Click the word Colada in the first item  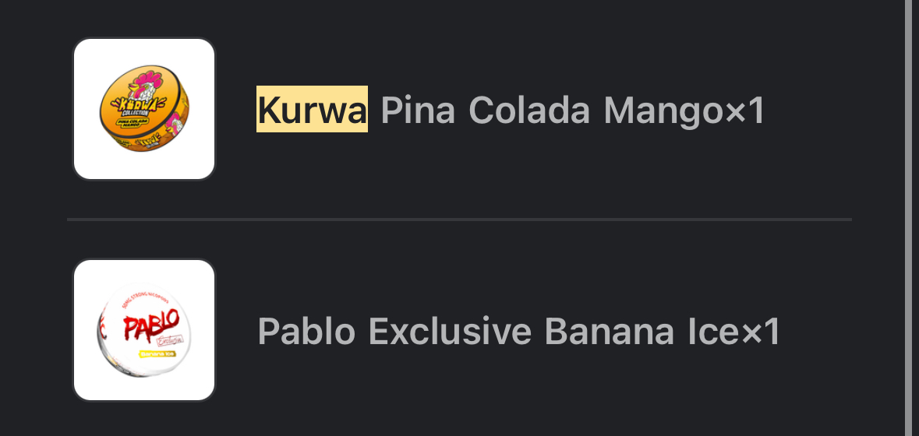529,110
